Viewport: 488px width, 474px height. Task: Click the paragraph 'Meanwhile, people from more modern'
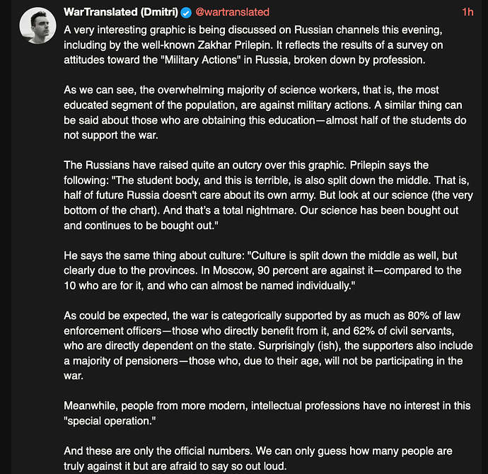[x=267, y=413]
